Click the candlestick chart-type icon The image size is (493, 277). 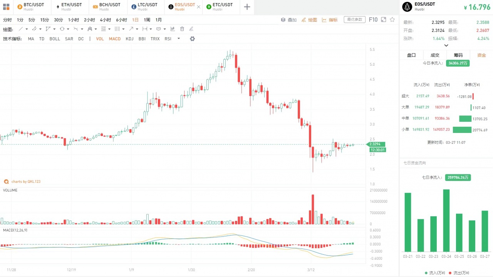tap(173, 29)
